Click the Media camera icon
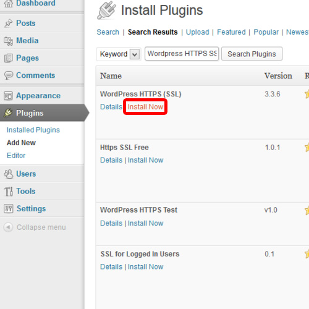The height and width of the screenshot is (309, 309). (8, 41)
